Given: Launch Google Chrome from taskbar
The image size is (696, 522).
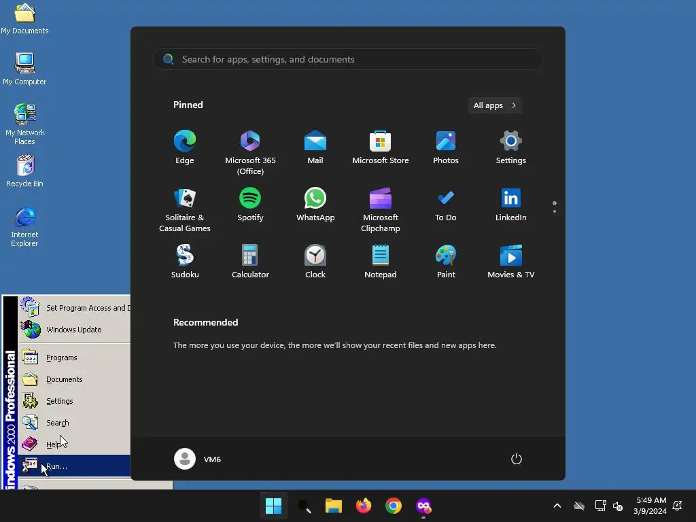Looking at the screenshot, I should coord(394,506).
